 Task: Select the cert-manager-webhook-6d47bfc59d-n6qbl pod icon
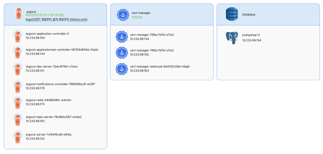[122, 69]
